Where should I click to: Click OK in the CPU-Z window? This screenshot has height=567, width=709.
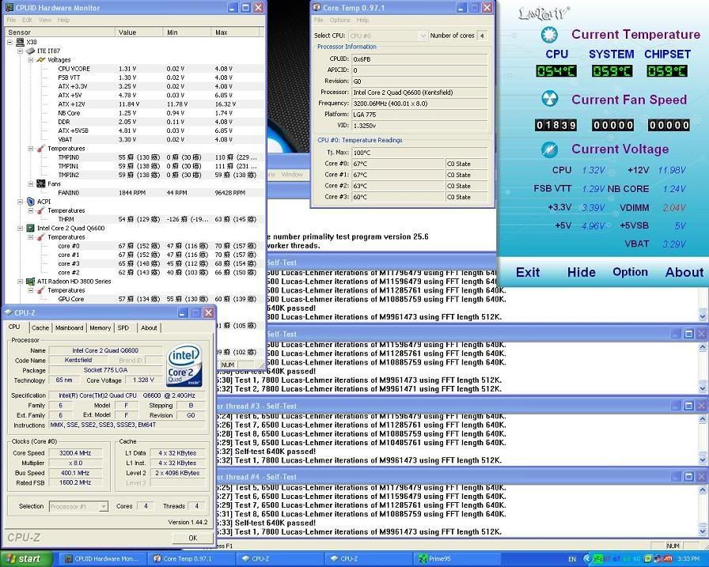[192, 538]
